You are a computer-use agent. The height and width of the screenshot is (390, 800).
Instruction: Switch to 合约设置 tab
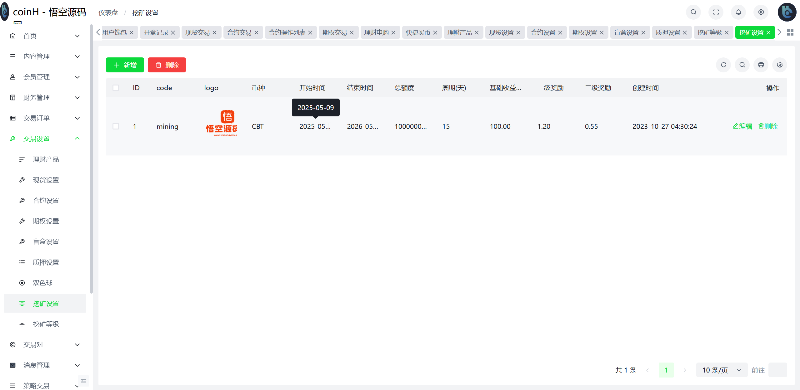click(543, 32)
